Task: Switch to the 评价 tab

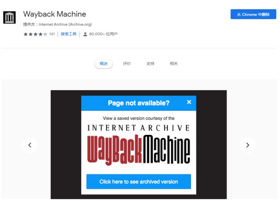Action: click(x=127, y=63)
